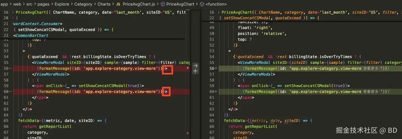Click line number 65 in right pane gutter
This screenshot has width=402, height=139.
pyautogui.click(x=212, y=121)
